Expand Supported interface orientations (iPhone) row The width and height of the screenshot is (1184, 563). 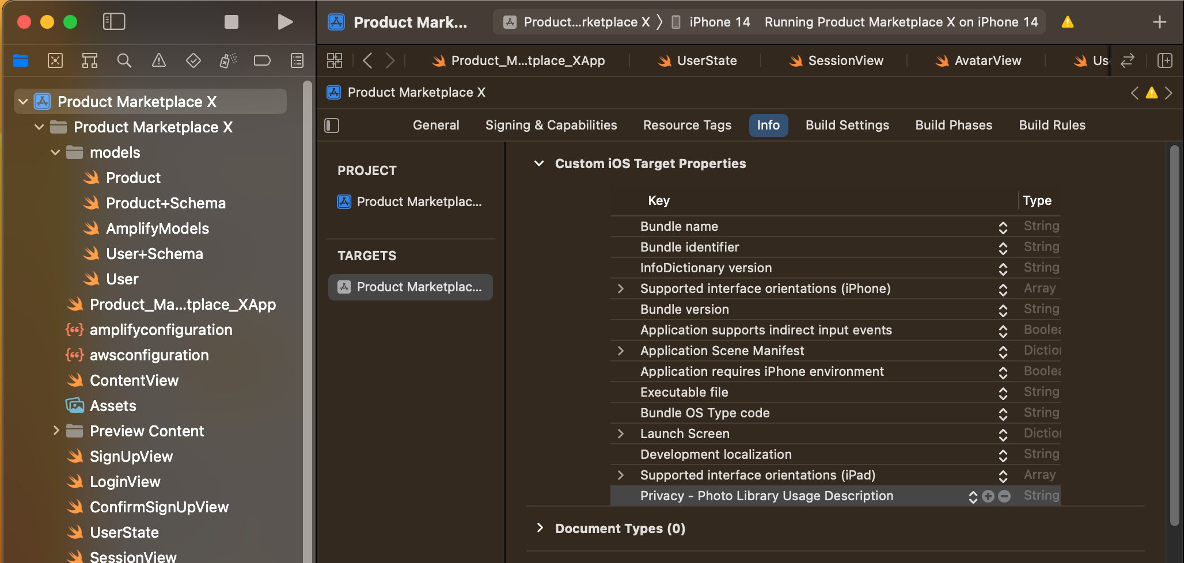(621, 288)
